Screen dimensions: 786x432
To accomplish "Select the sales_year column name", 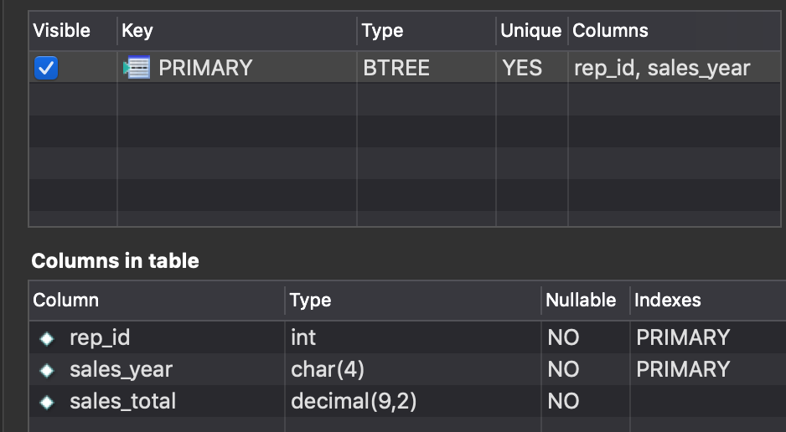I will (x=121, y=369).
